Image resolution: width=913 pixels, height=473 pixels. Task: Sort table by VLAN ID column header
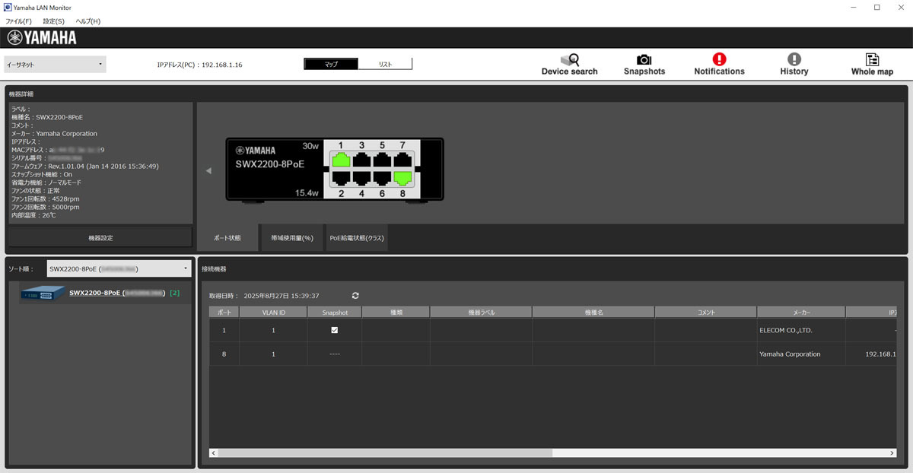[x=273, y=313]
